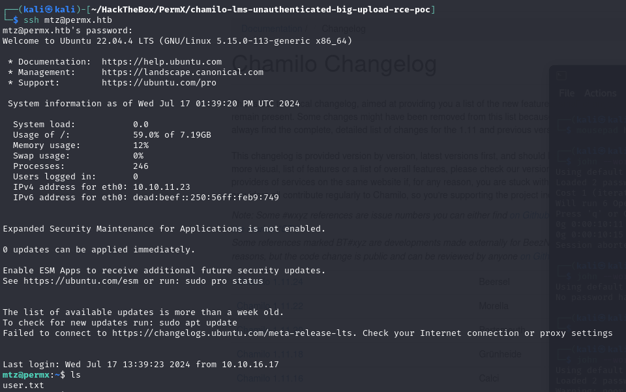Click the Chamilo Changelog page heading
This screenshot has height=392, width=626.
[334, 64]
